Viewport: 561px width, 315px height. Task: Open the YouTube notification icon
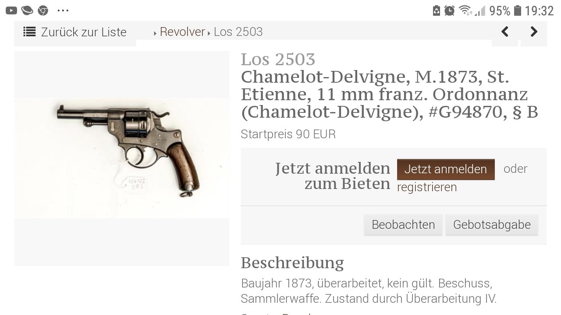pos(11,10)
